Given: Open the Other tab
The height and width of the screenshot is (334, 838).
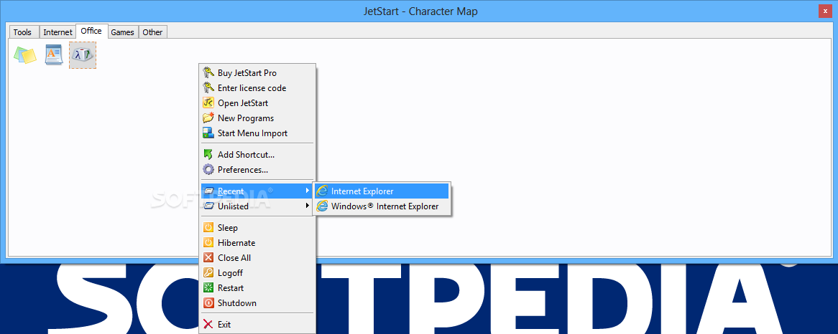Looking at the screenshot, I should [x=152, y=32].
